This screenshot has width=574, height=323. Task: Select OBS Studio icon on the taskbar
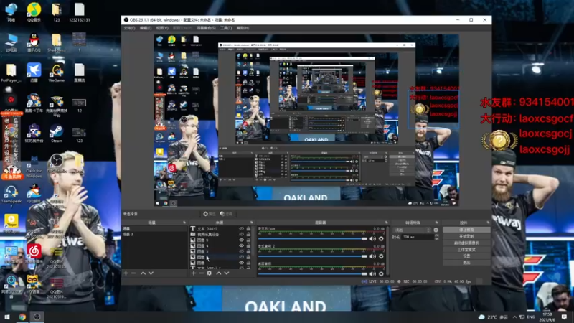(x=37, y=317)
